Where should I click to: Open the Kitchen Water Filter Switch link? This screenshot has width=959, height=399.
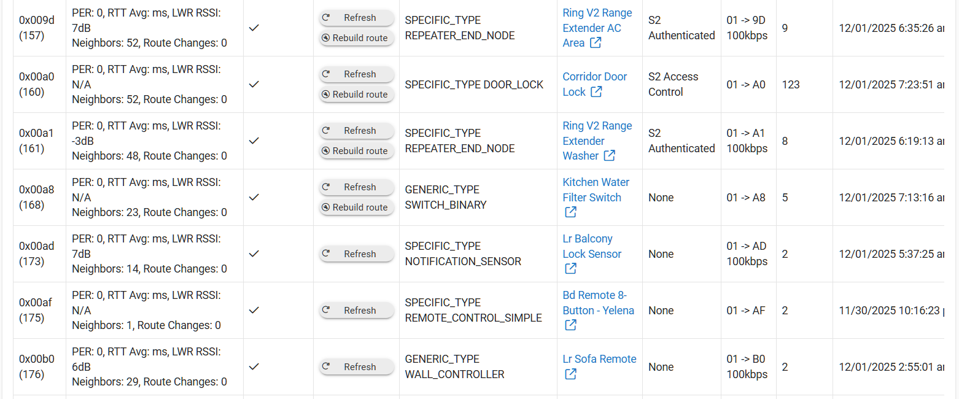coord(596,182)
